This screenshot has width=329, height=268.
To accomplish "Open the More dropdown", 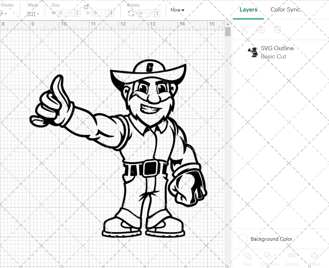I will tap(177, 10).
